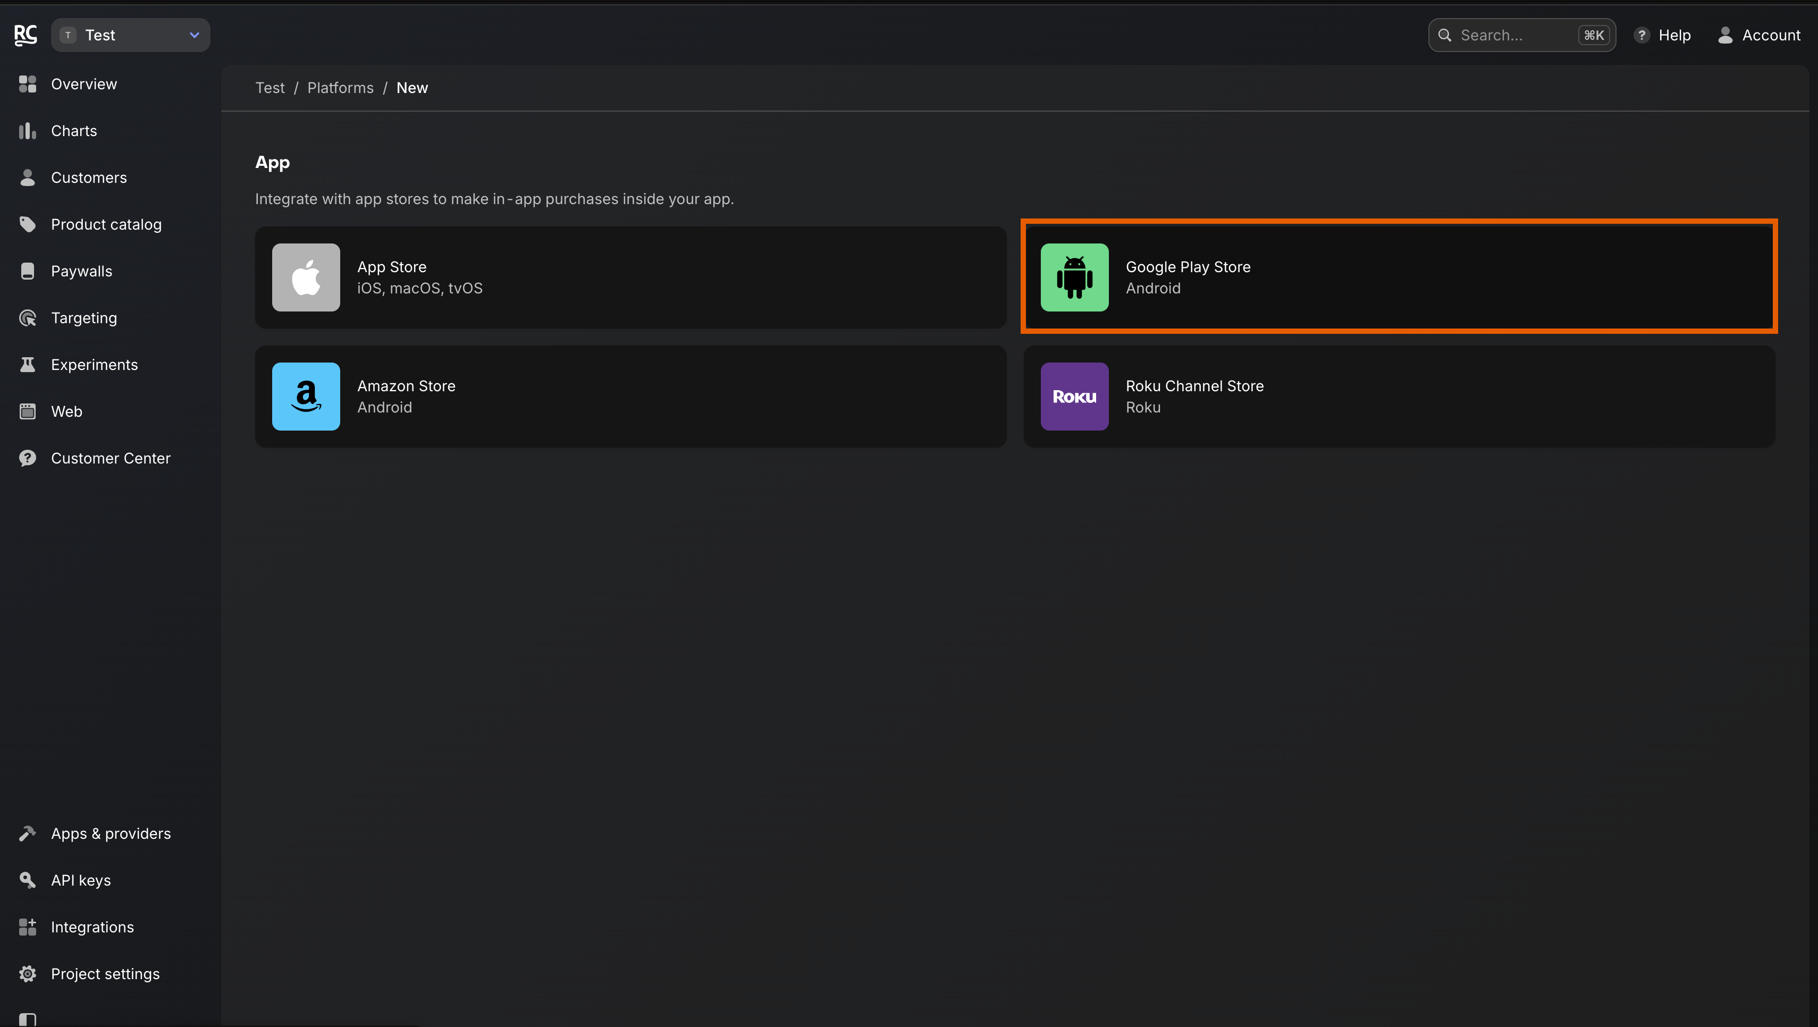Click the Apple App Store icon
Image resolution: width=1818 pixels, height=1027 pixels.
pyautogui.click(x=306, y=277)
